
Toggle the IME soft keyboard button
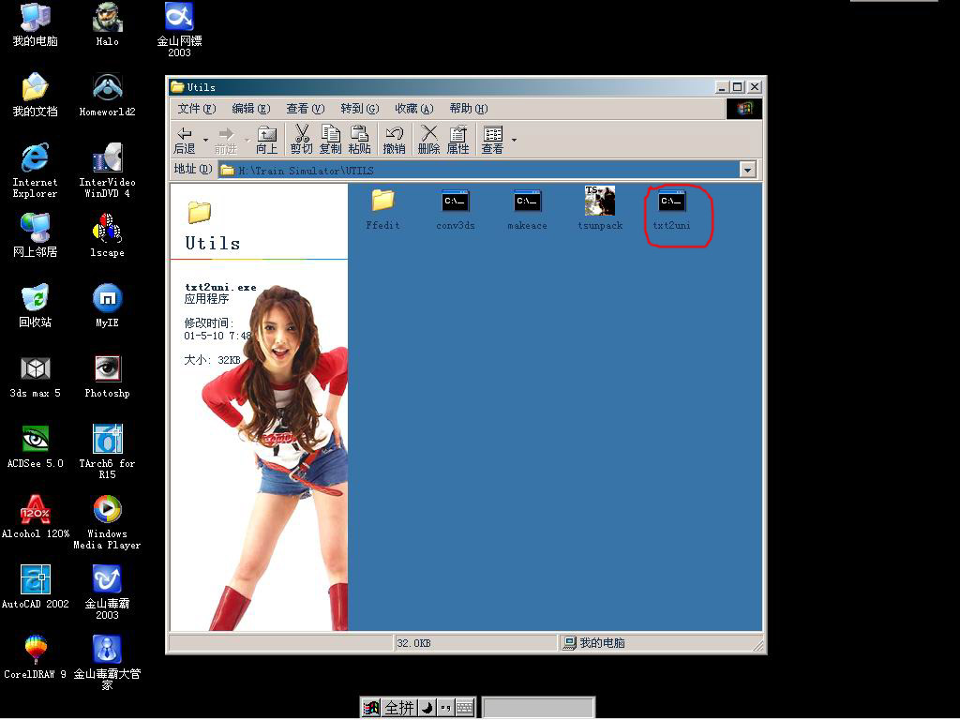click(464, 708)
